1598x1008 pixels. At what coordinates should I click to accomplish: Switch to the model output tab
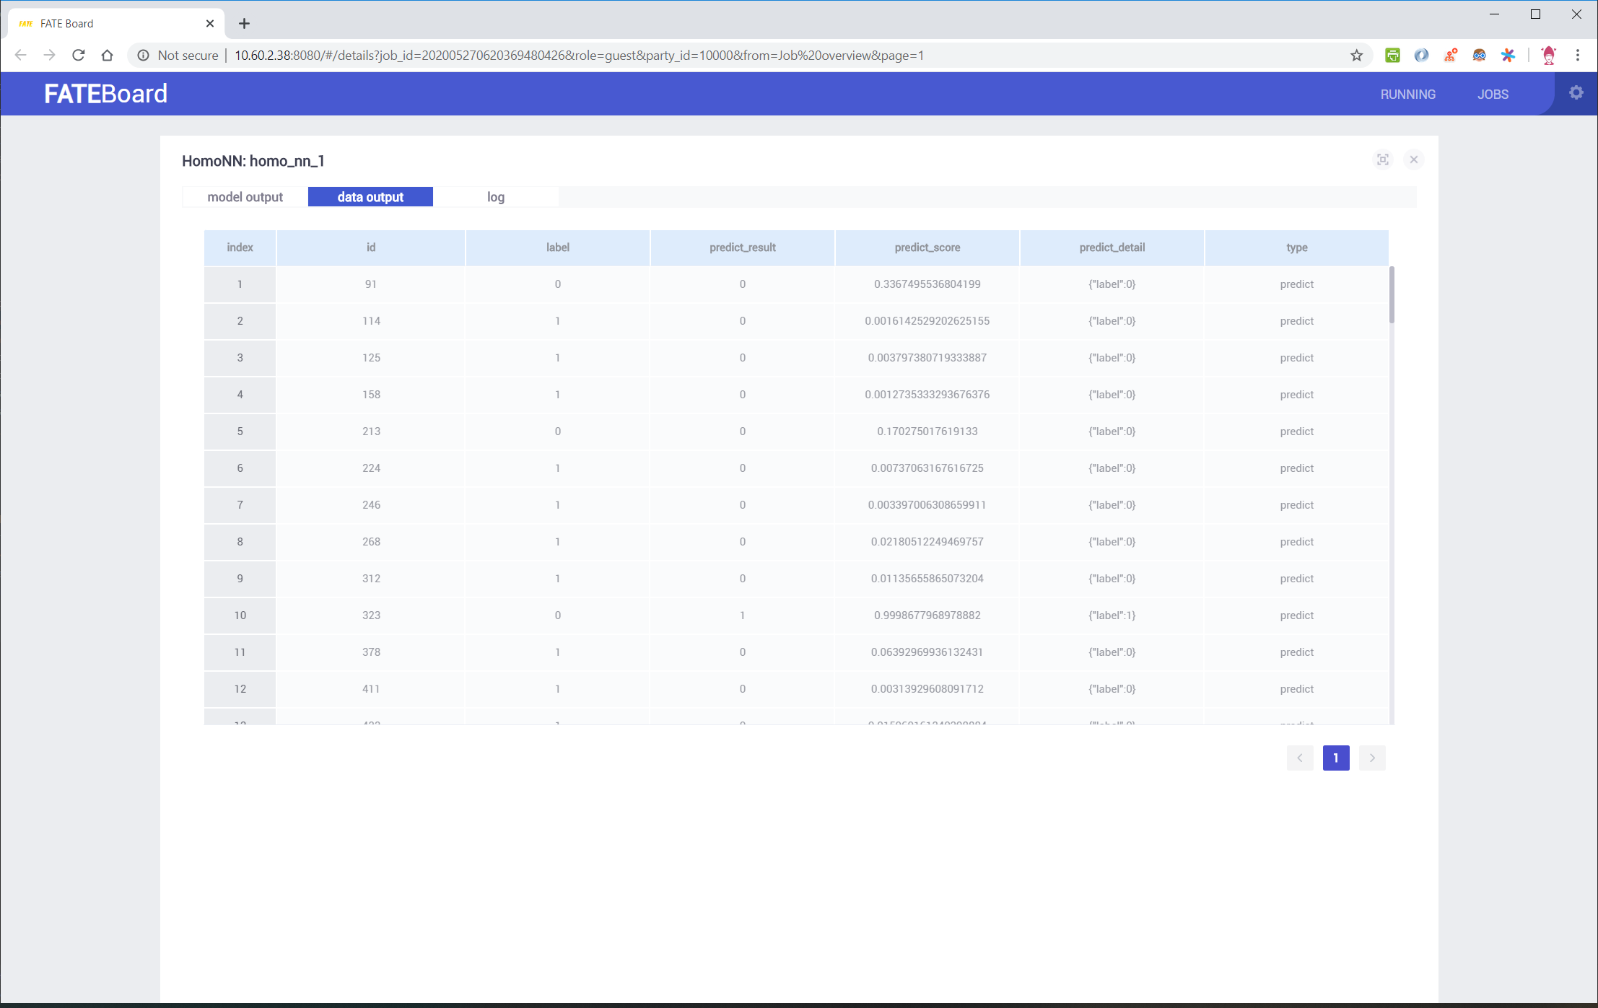coord(245,197)
